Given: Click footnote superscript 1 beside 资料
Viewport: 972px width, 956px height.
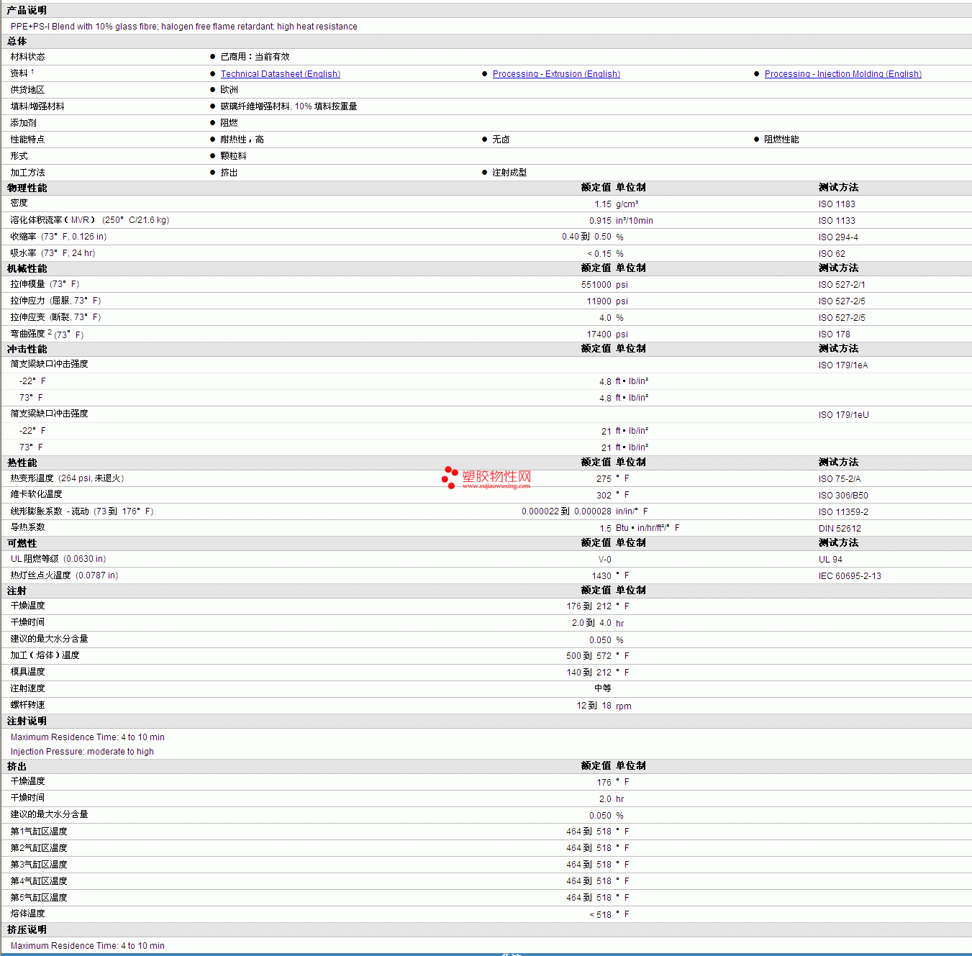Looking at the screenshot, I should [x=32, y=71].
